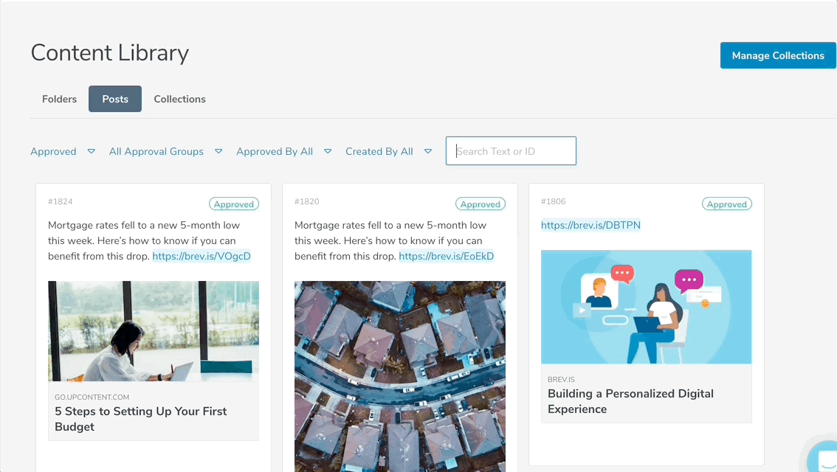The height and width of the screenshot is (472, 837).
Task: Click the GO.UPCONTENT.COM source label
Action: click(x=92, y=397)
